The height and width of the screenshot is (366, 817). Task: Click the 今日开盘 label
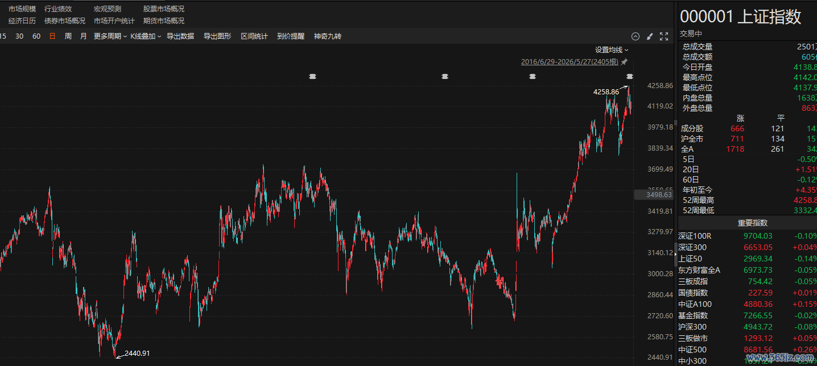pos(698,67)
